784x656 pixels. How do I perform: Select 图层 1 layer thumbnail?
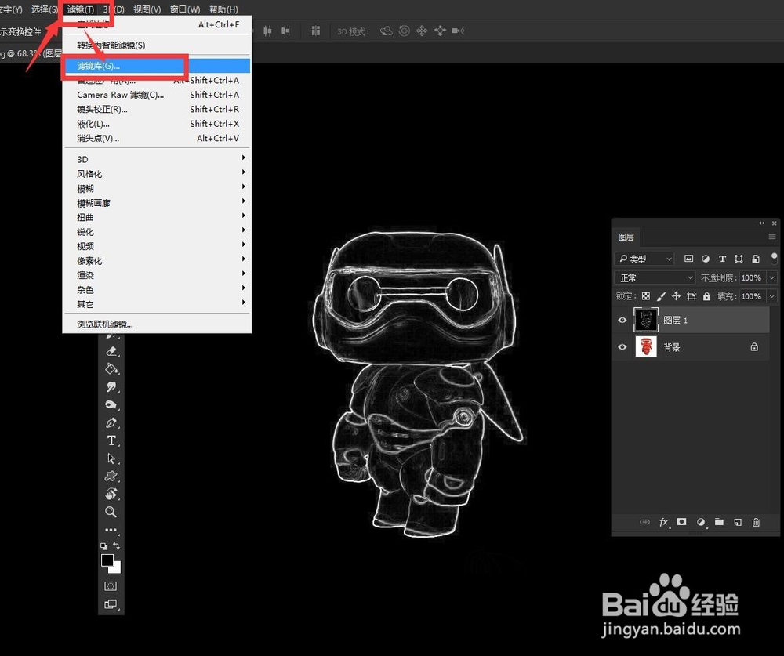(645, 320)
